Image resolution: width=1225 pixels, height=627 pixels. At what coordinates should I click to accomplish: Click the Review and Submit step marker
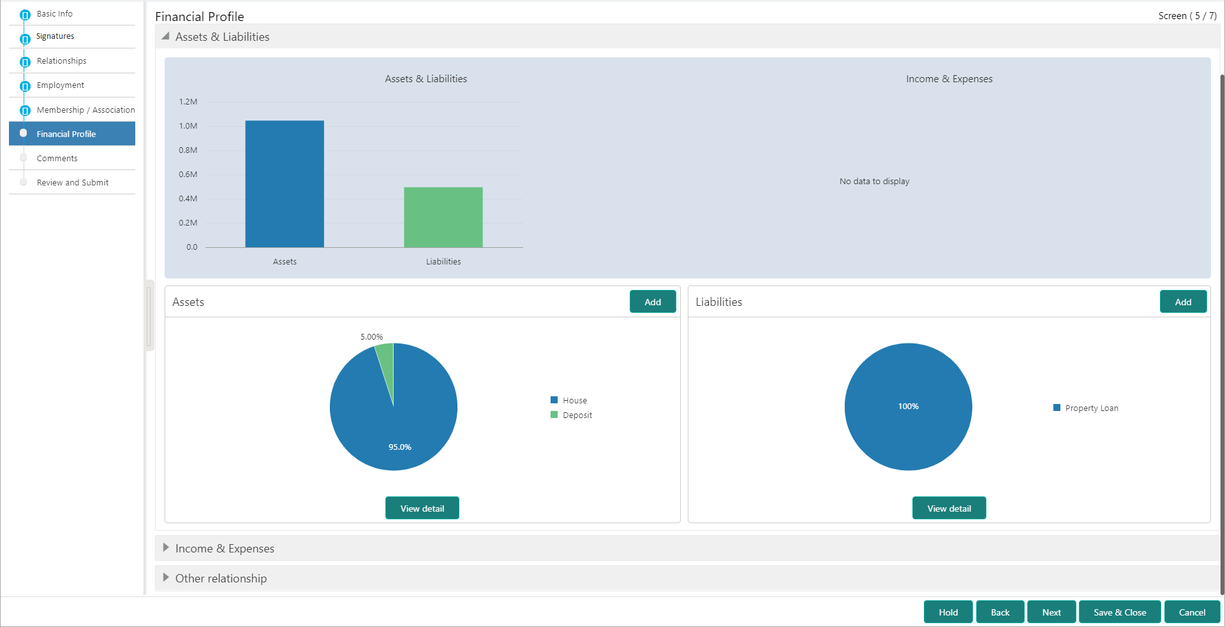(24, 182)
